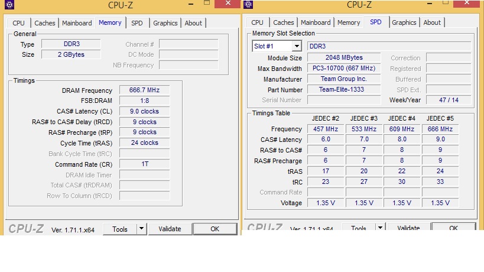This screenshot has height=272, width=484.
Task: Click the 1:8 FSB:DRAM ratio value
Action: [x=144, y=101]
